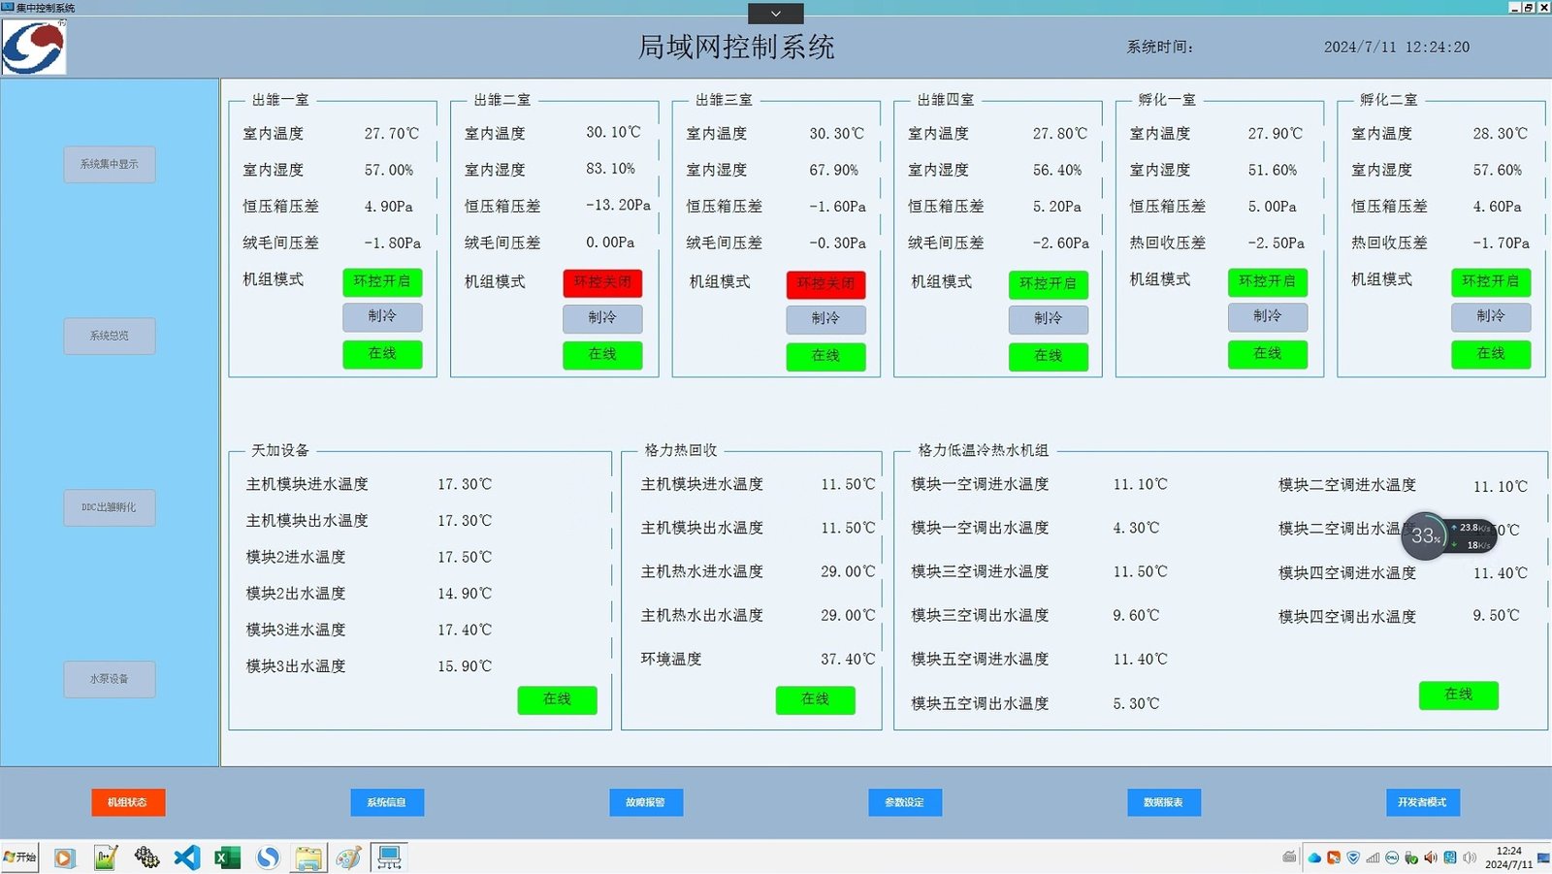The width and height of the screenshot is (1552, 874).
Task: Toggle 出雏三室 red 环控关闭 mode button
Action: (825, 283)
